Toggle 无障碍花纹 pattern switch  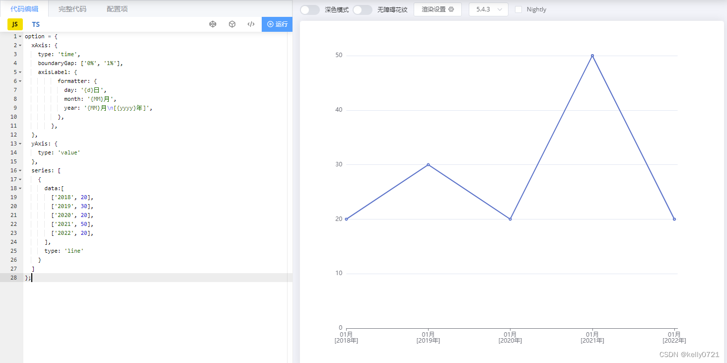point(363,10)
